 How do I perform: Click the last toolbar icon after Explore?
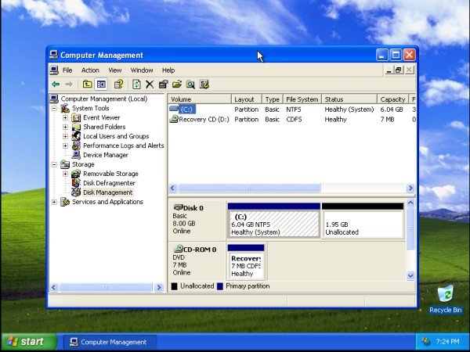204,84
